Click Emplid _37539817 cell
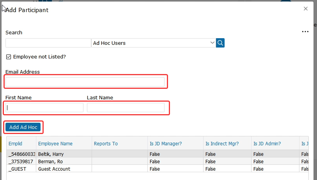Image resolution: width=317 pixels, height=180 pixels. point(21,162)
